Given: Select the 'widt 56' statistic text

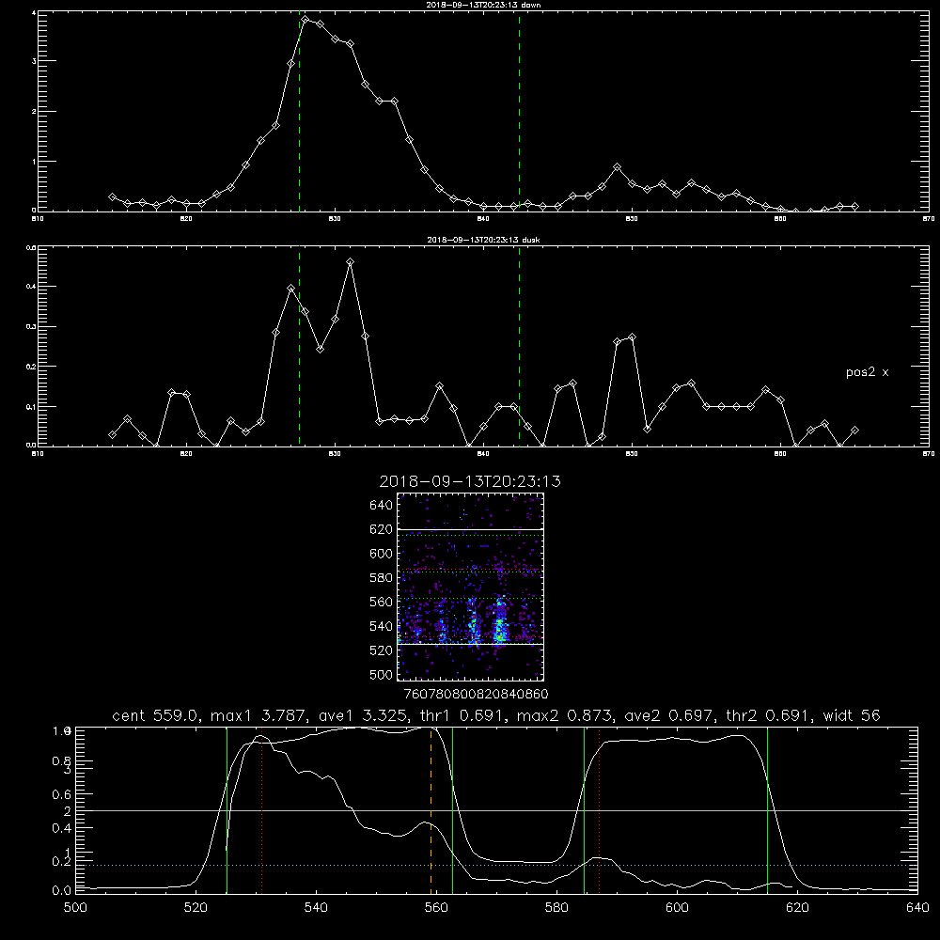Looking at the screenshot, I should point(852,715).
